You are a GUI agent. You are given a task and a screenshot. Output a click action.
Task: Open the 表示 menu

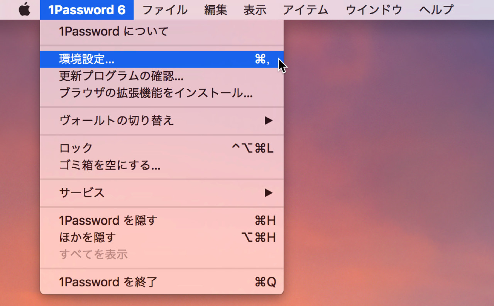click(255, 10)
